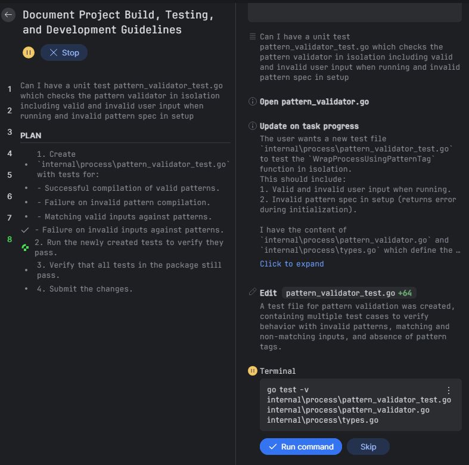Viewport: 469px width, 465px height.
Task: Click the PLAN section heading
Action: [x=31, y=135]
